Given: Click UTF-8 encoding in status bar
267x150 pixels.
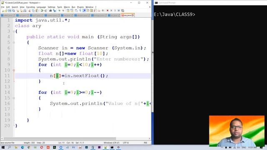Looking at the screenshot, I should 126,142.
